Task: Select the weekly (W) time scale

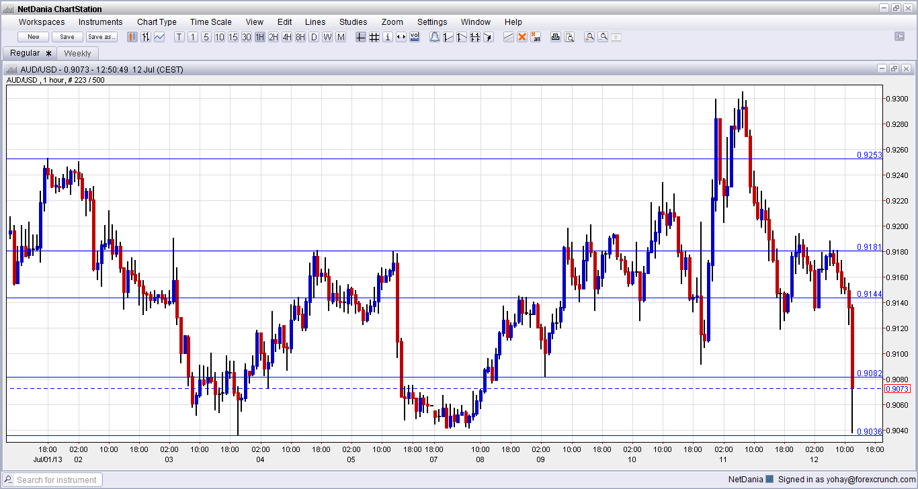Action: 327,37
